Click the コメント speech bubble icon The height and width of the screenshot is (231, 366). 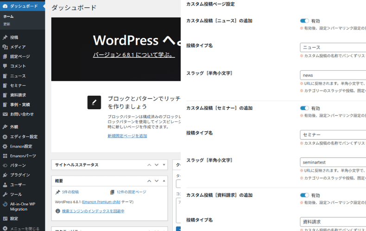[x=5, y=66]
